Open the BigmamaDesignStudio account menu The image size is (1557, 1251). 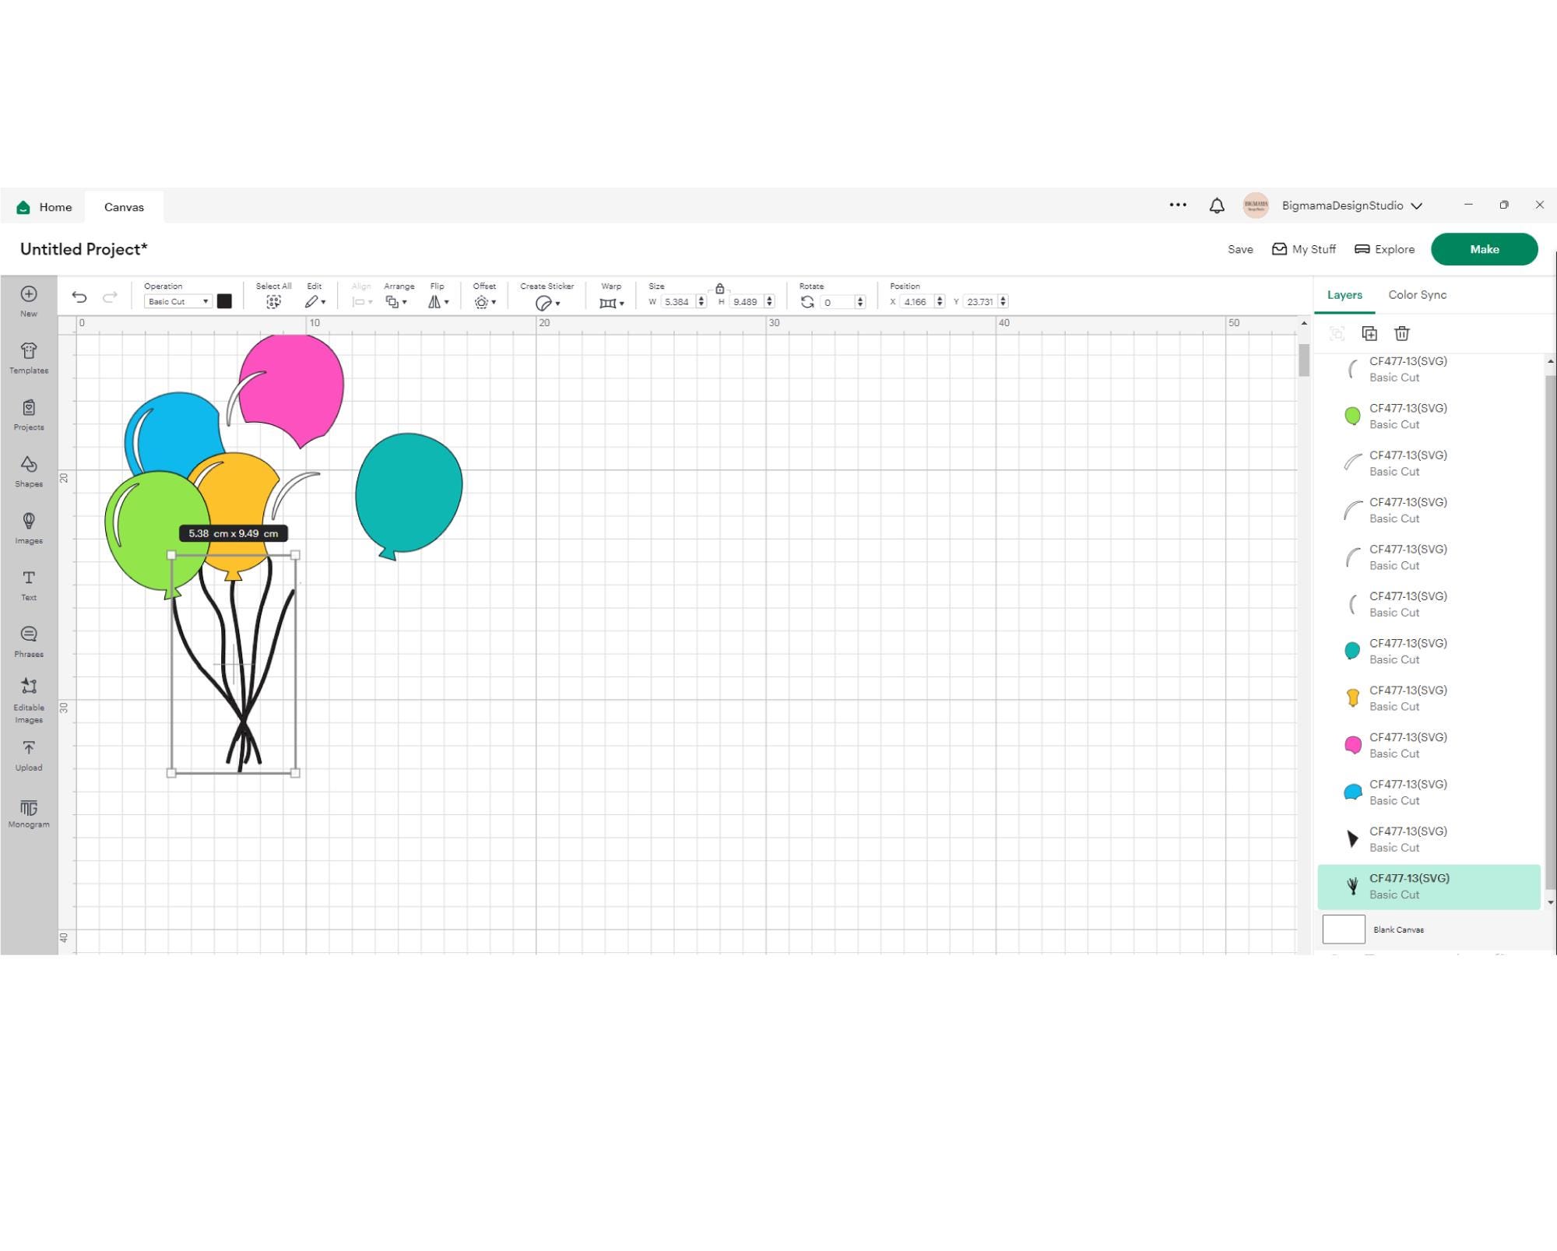tap(1352, 206)
